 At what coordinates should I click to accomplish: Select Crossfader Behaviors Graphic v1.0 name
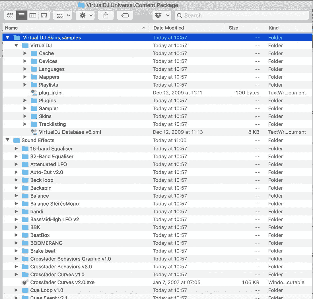(71, 259)
